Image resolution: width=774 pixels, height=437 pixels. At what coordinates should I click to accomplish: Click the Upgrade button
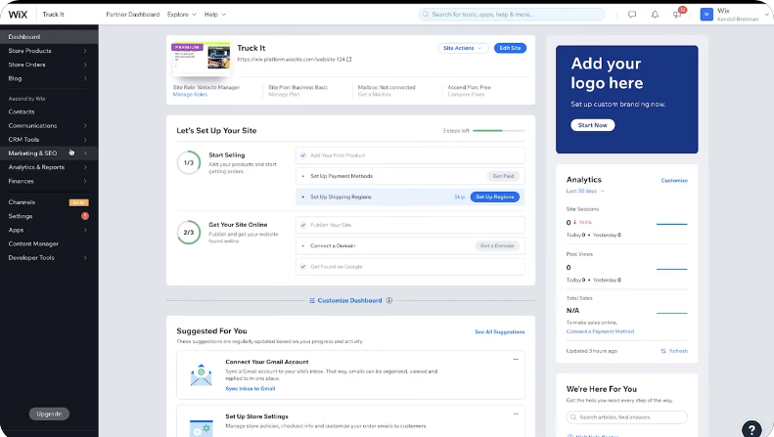click(x=49, y=414)
